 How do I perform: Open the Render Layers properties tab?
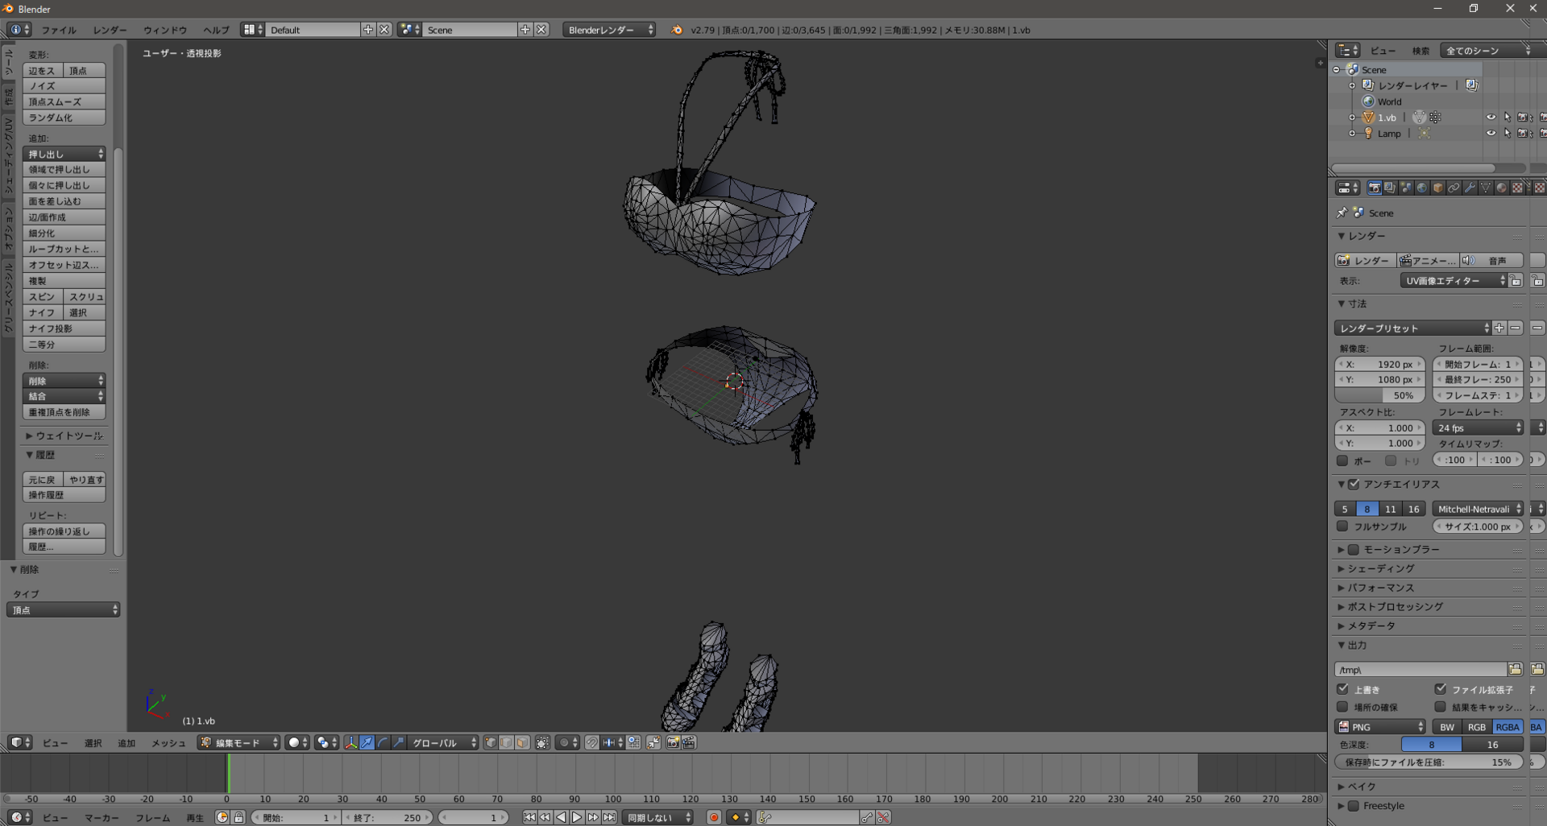[1391, 188]
